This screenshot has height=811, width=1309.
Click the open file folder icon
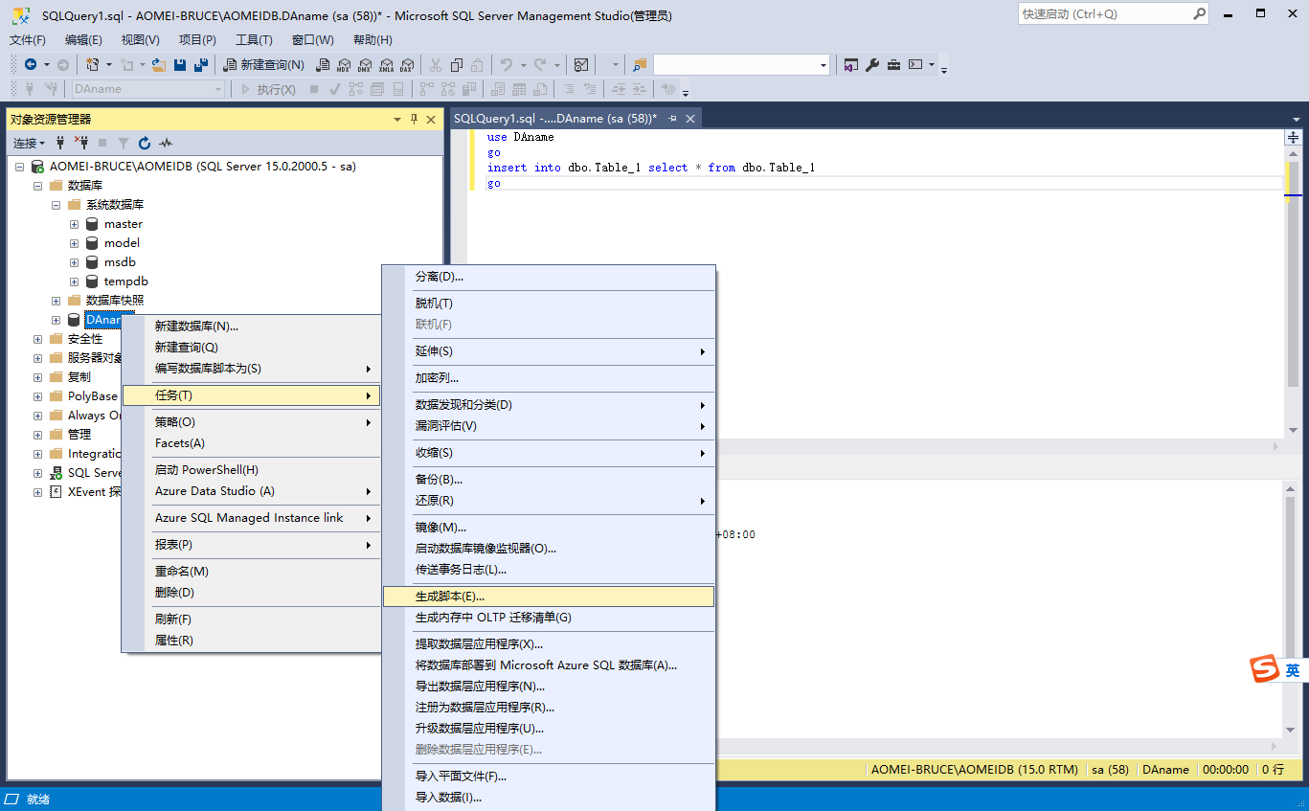160,65
